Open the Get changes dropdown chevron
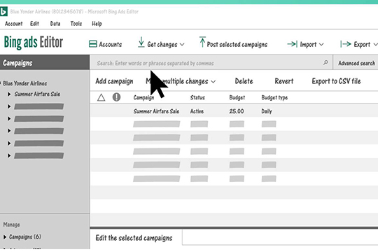This screenshot has height=252, width=378. [182, 45]
